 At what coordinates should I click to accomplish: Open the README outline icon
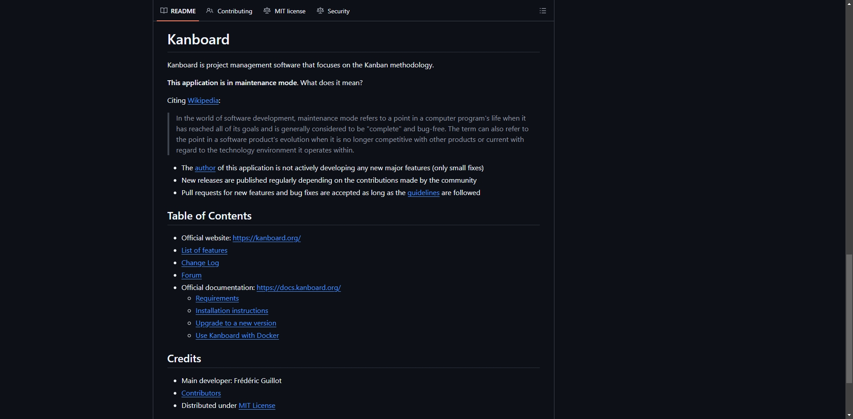(x=542, y=11)
